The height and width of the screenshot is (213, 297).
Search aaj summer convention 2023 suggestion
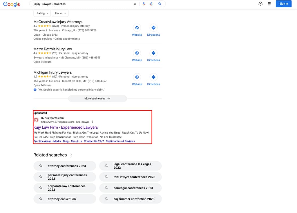coord(130,199)
